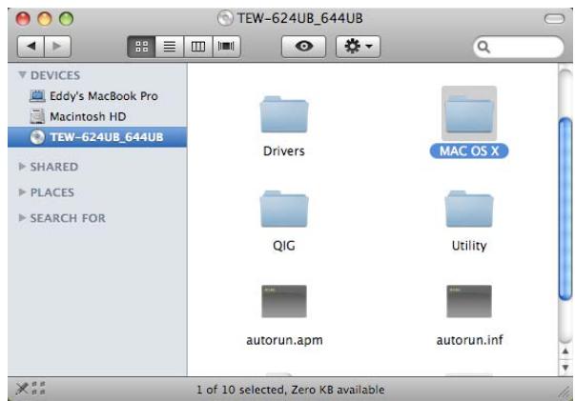Close the Finder window with red button
Image resolution: width=575 pixels, height=401 pixels.
23,19
